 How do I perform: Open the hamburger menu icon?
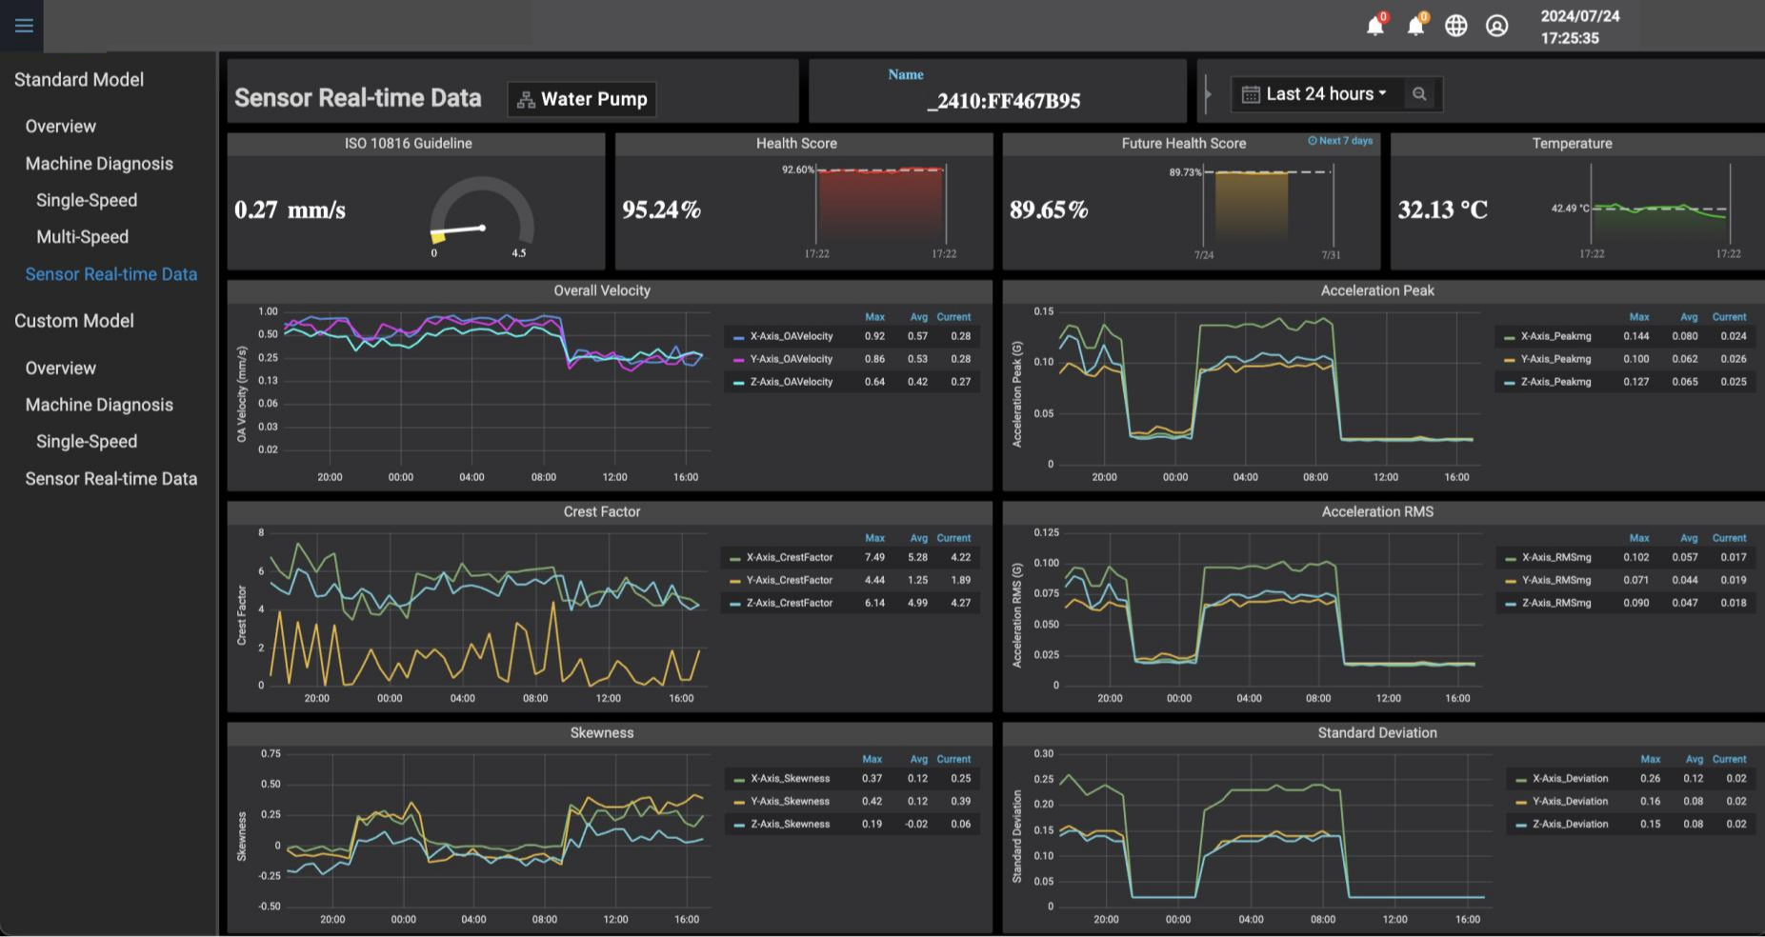click(24, 26)
